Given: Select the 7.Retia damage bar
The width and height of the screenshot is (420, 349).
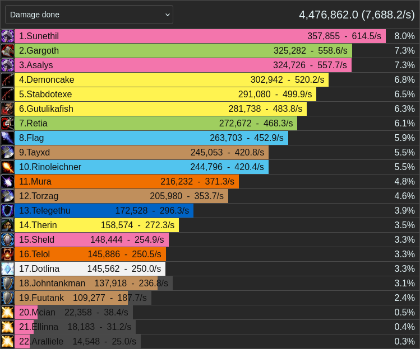Looking at the screenshot, I should coord(156,123).
